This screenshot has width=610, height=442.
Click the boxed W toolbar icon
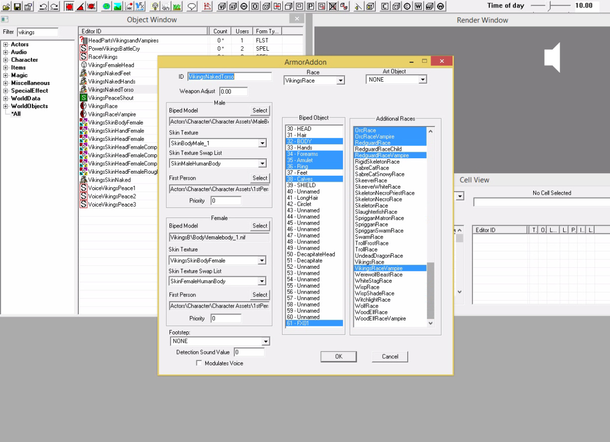click(x=418, y=6)
